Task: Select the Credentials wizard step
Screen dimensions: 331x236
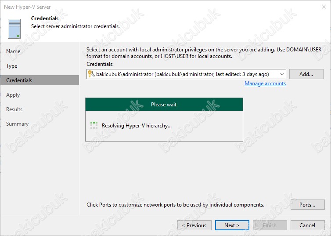Action: tap(40, 80)
